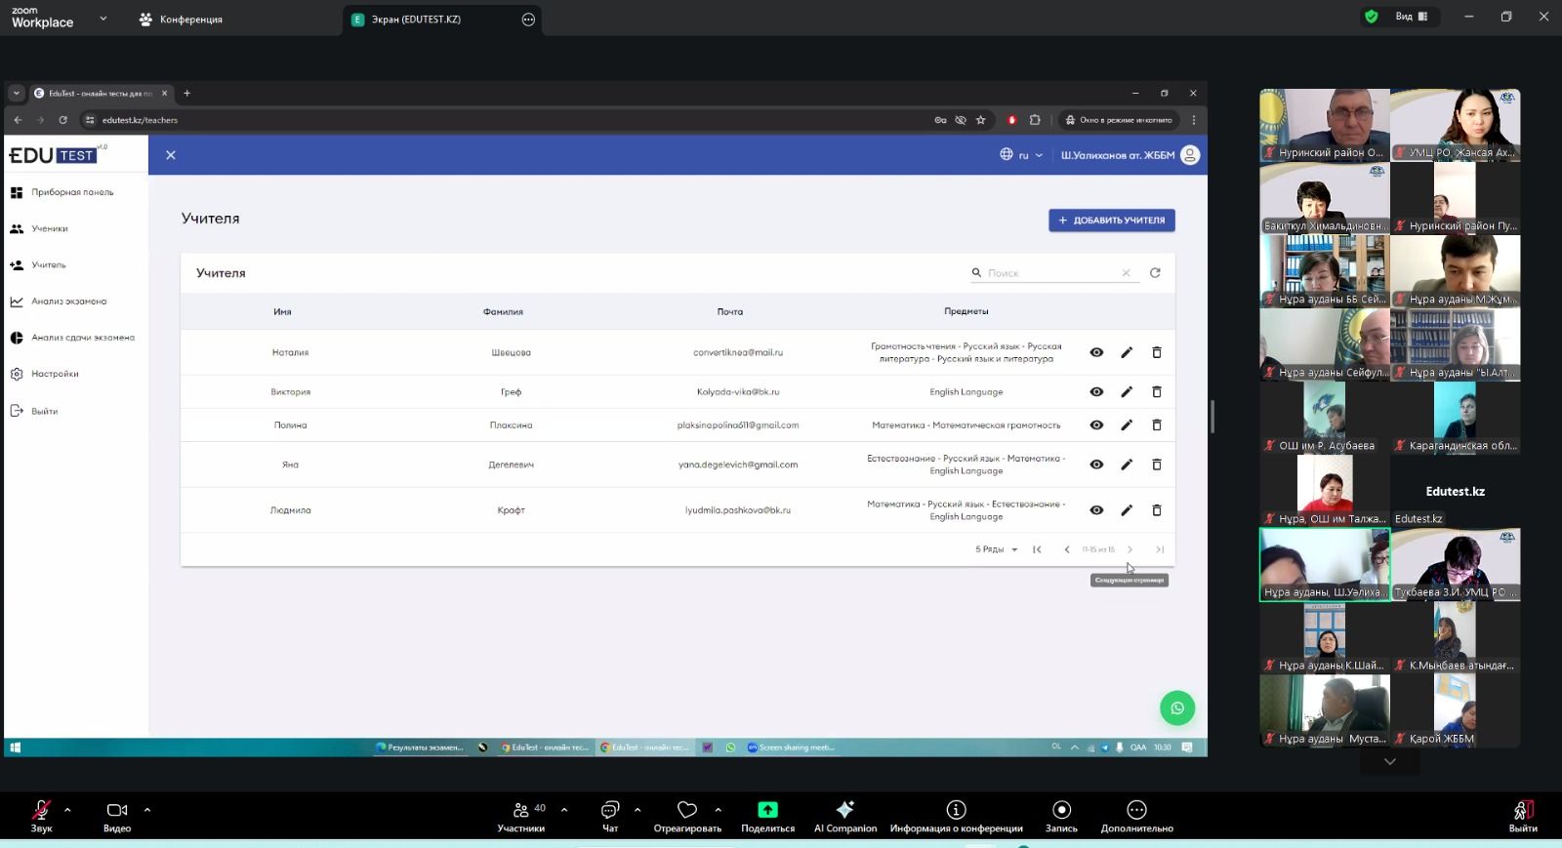Expand the 5 rows per page dropdown
1562x848 pixels.
(997, 549)
